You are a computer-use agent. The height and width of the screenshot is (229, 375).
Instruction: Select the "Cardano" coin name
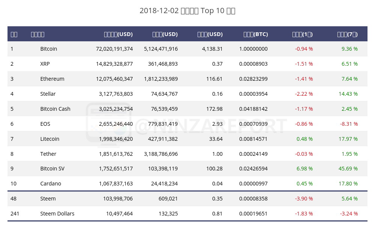coord(51,184)
